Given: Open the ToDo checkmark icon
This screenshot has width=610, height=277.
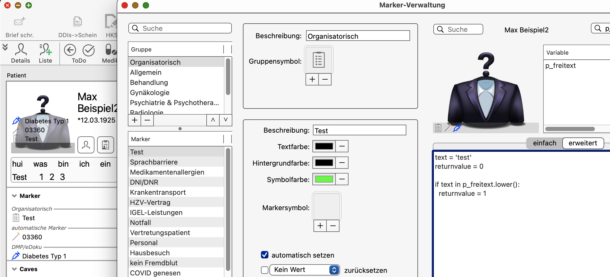Looking at the screenshot, I should pyautogui.click(x=88, y=50).
